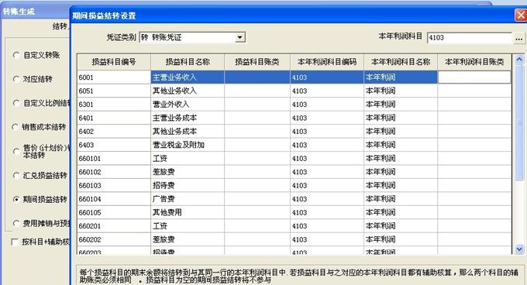Select 工资 in row 660201
Image resolution: width=527 pixels, height=285 pixels.
point(188,226)
